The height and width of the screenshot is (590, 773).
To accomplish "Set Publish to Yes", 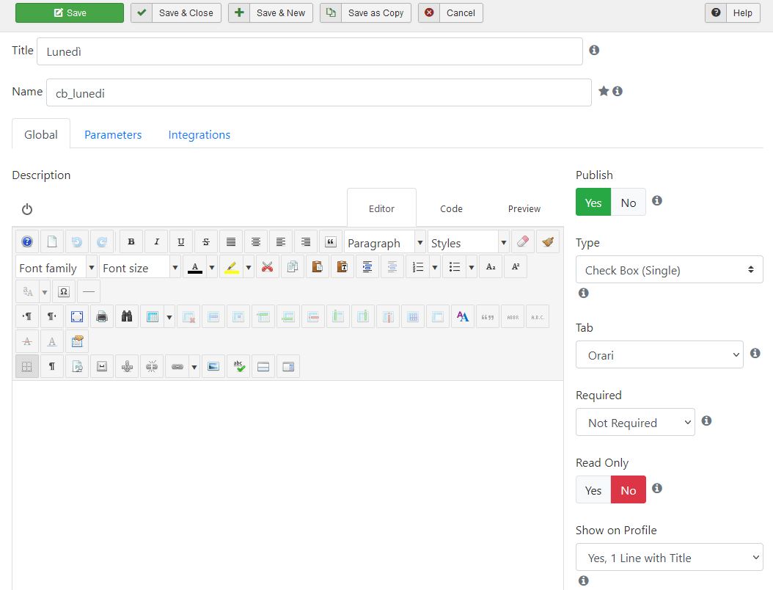I will (593, 203).
